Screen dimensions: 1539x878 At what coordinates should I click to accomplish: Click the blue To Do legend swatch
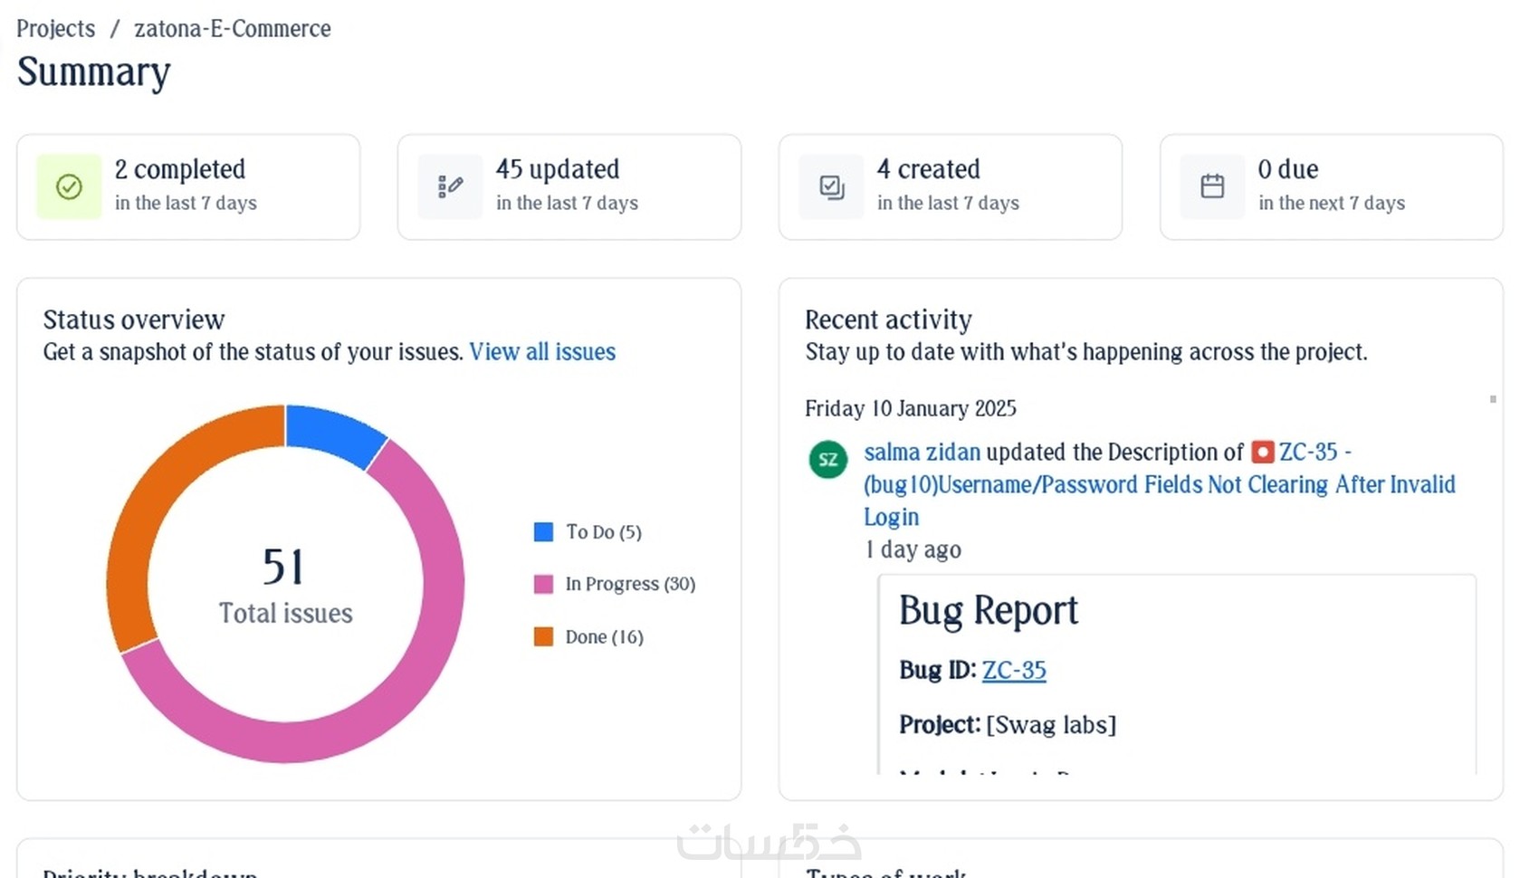(x=543, y=532)
